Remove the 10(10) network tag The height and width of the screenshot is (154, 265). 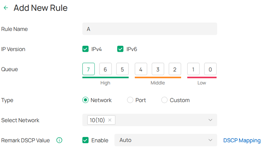point(110,120)
